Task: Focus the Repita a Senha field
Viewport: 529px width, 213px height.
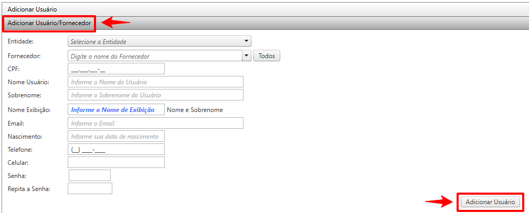Action: point(90,188)
